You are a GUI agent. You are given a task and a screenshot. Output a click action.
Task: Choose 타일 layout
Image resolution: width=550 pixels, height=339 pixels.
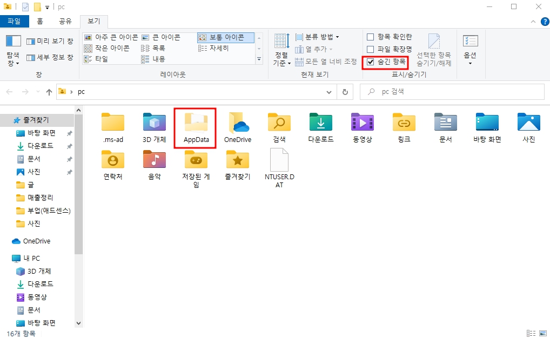point(96,59)
